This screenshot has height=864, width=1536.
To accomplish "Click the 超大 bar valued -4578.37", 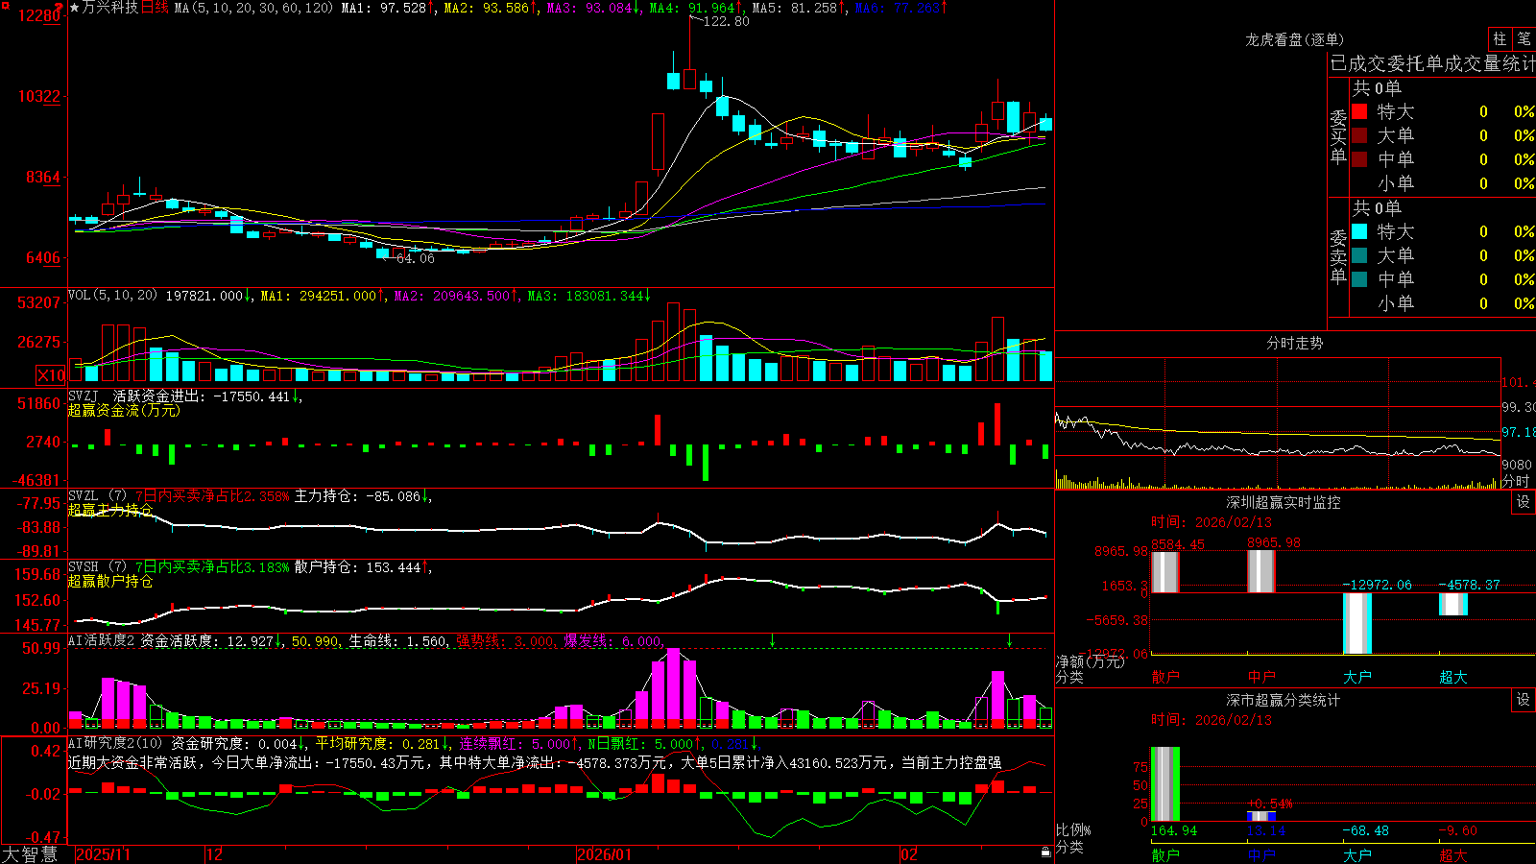I will pos(1452,604).
